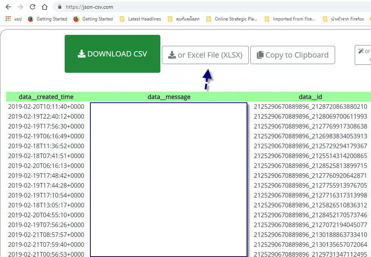This screenshot has width=371, height=257.
Task: Select data__created_time column header
Action: pos(46,97)
